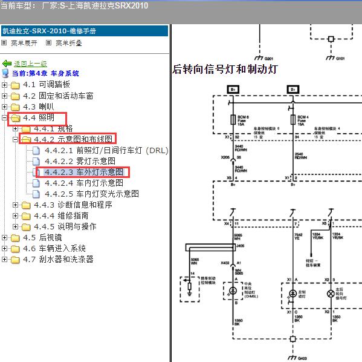Open 4.4.2.1 前照灯/日间行车灯 (DRL) page
This screenshot has width=362, height=362.
[106, 150]
